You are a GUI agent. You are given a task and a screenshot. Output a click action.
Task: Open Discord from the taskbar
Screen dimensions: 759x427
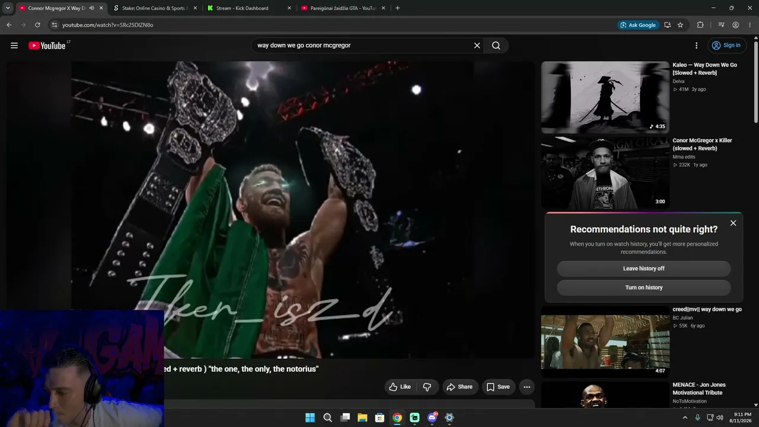(x=432, y=418)
